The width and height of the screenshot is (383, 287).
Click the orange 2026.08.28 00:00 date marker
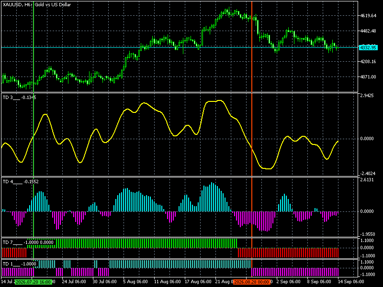pyautogui.click(x=252, y=282)
